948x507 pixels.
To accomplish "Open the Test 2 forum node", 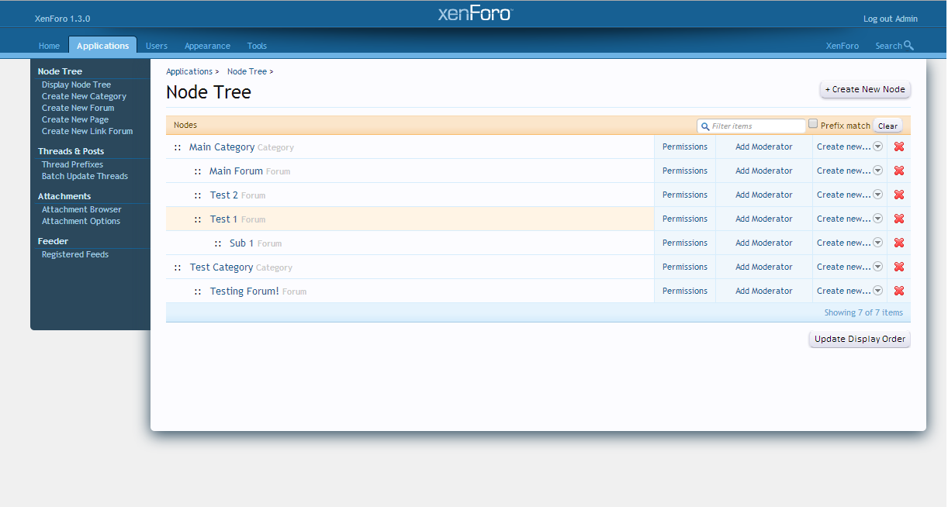I will tap(224, 195).
